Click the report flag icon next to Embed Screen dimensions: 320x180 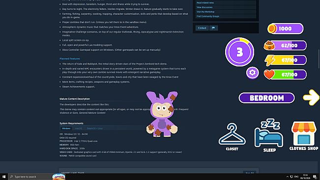(x=213, y=28)
